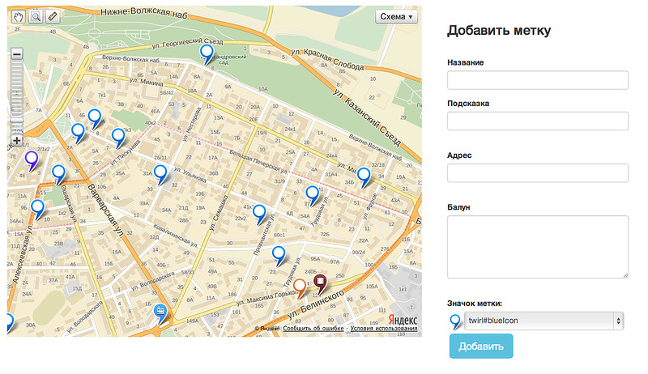This screenshot has height=374, width=648.
Task: Click the blue marker above building 23
Action: (279, 255)
